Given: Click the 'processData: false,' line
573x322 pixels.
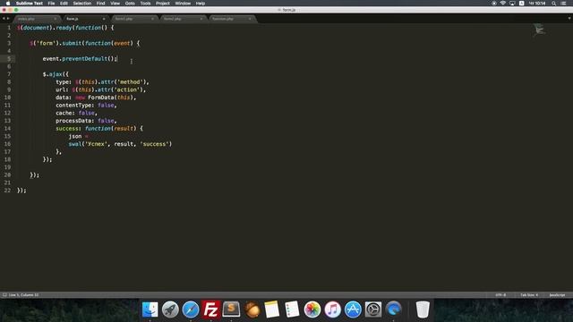Looking at the screenshot, I should (86, 121).
